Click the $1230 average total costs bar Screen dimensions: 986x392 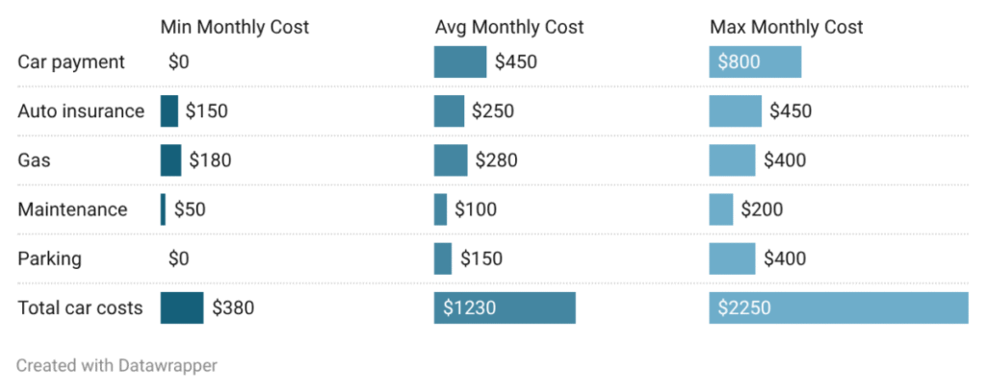[x=505, y=308]
